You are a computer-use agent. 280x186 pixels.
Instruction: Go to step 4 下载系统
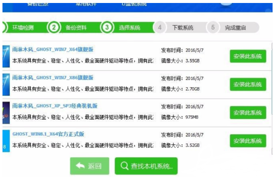coord(183,27)
